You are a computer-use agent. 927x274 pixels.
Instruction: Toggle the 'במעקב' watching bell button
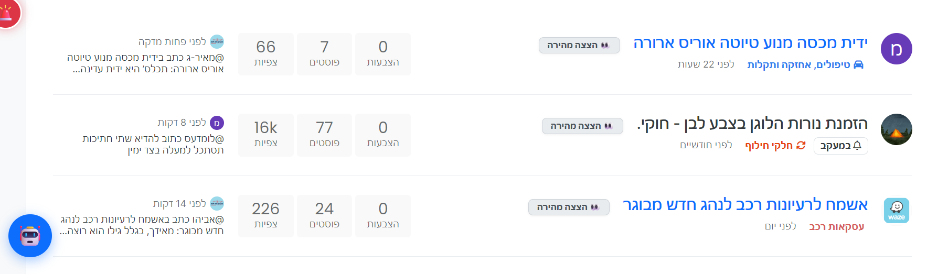[840, 146]
